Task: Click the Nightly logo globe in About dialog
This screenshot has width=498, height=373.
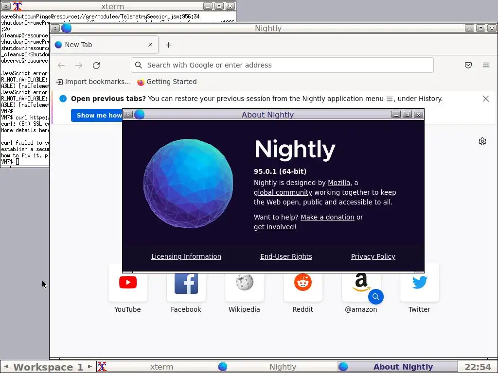Action: pyautogui.click(x=188, y=183)
